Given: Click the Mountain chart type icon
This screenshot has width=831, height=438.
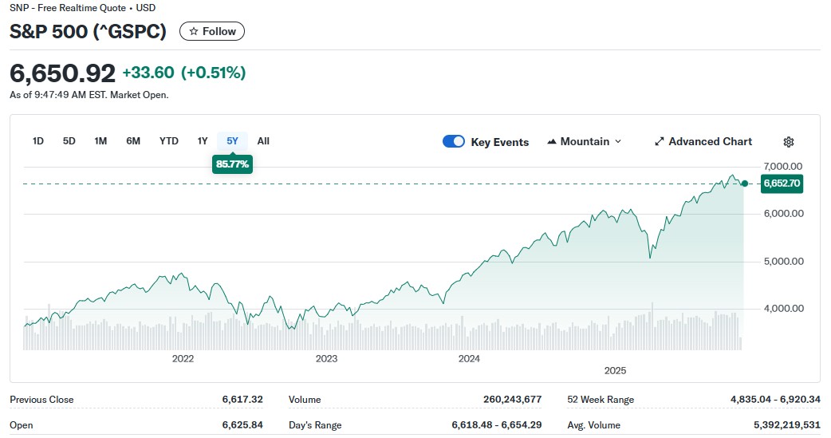Looking at the screenshot, I should (x=552, y=142).
